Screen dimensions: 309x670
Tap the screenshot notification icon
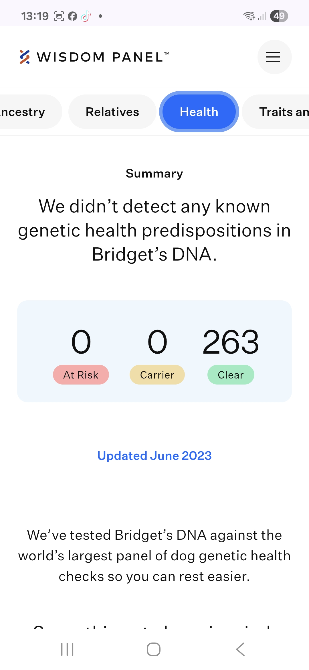(x=59, y=16)
